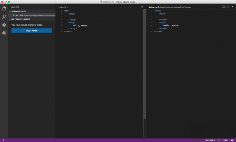Change the LF line ending setting
This screenshot has height=142, width=236.
[219, 140]
